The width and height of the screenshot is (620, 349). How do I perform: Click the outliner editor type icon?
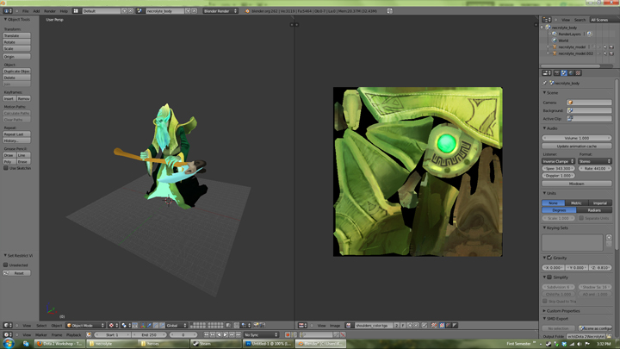coord(546,20)
